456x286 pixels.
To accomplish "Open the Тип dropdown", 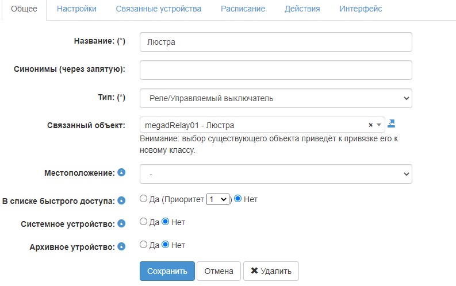I will pos(275,98).
